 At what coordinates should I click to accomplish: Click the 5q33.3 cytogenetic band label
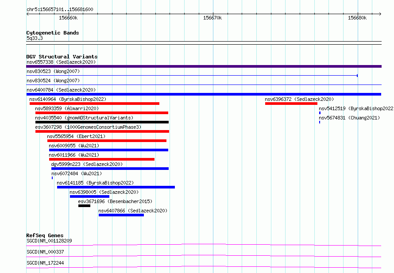pyautogui.click(x=35, y=38)
